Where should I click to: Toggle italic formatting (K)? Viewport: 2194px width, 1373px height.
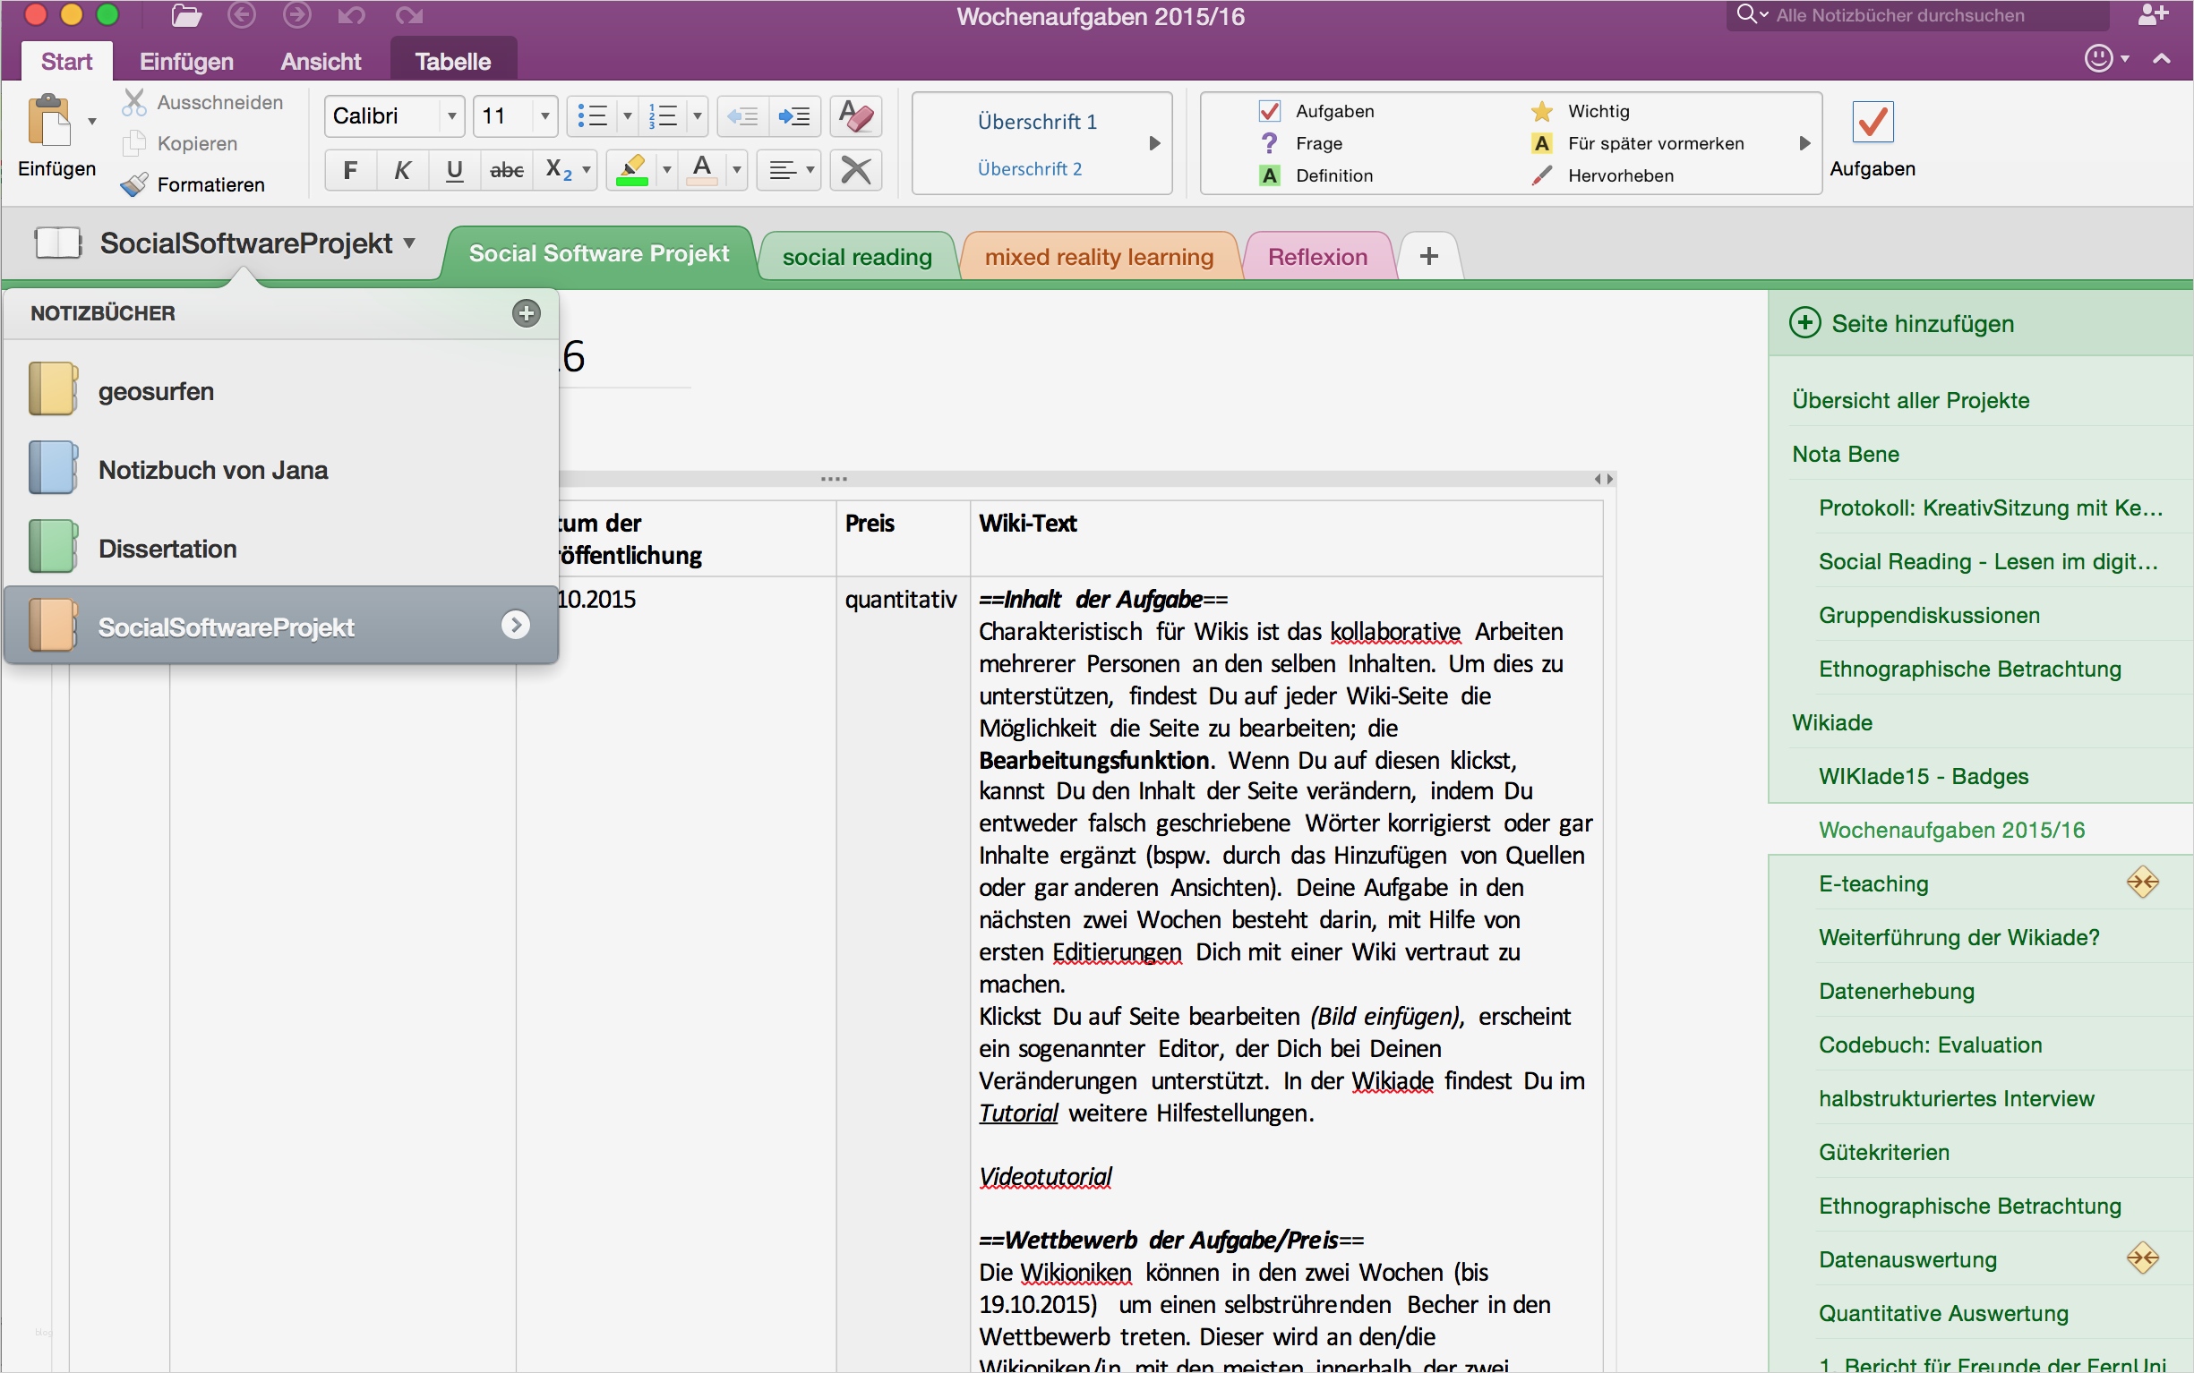click(402, 170)
